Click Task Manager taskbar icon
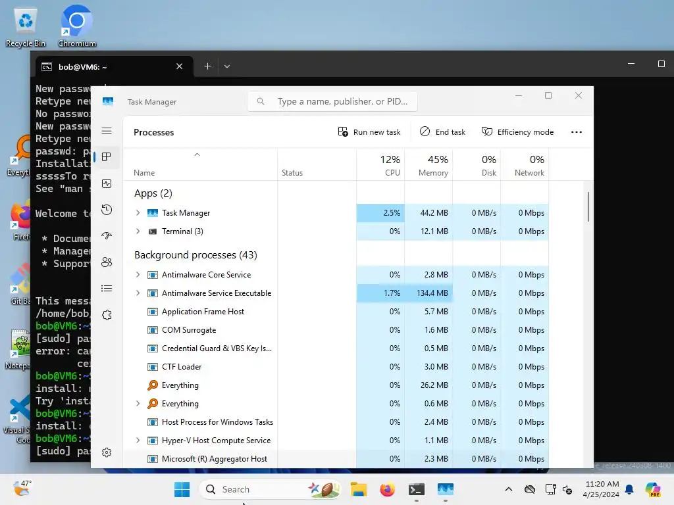The width and height of the screenshot is (674, 505). pyautogui.click(x=446, y=489)
